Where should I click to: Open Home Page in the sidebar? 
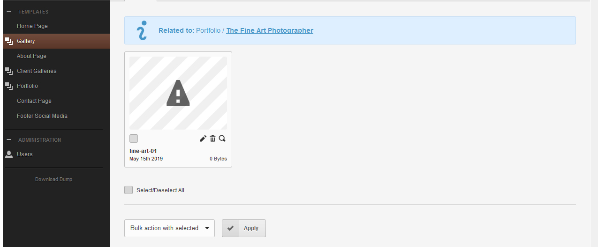point(32,26)
